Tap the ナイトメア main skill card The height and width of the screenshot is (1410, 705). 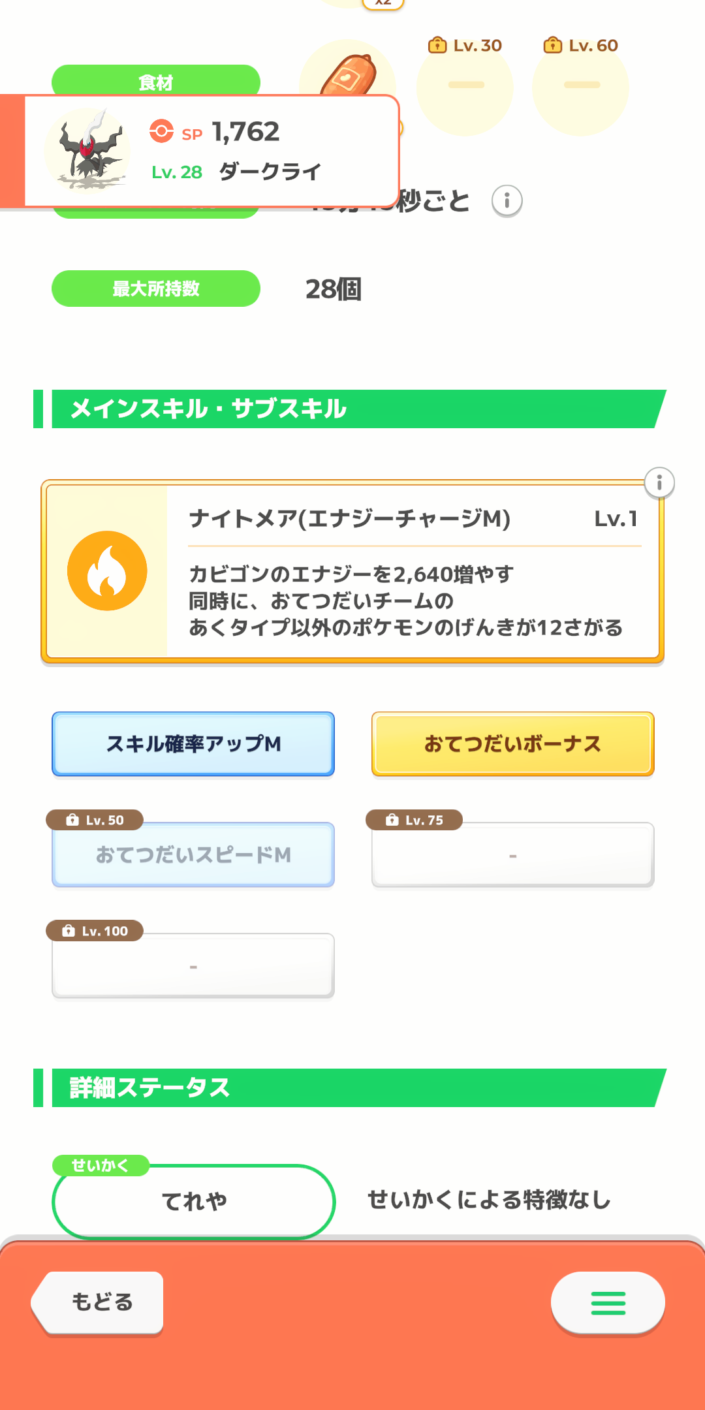tap(352, 572)
